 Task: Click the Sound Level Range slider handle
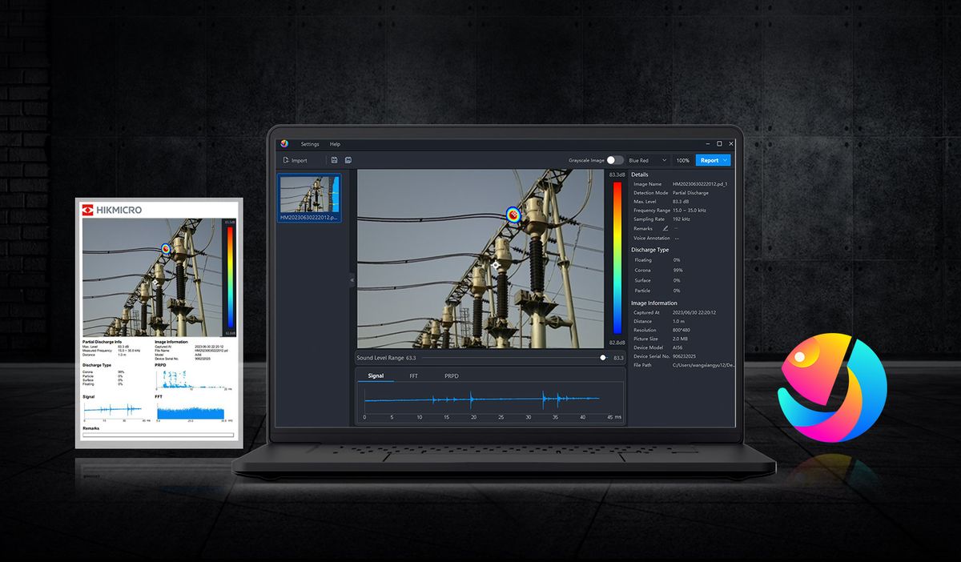pos(602,358)
